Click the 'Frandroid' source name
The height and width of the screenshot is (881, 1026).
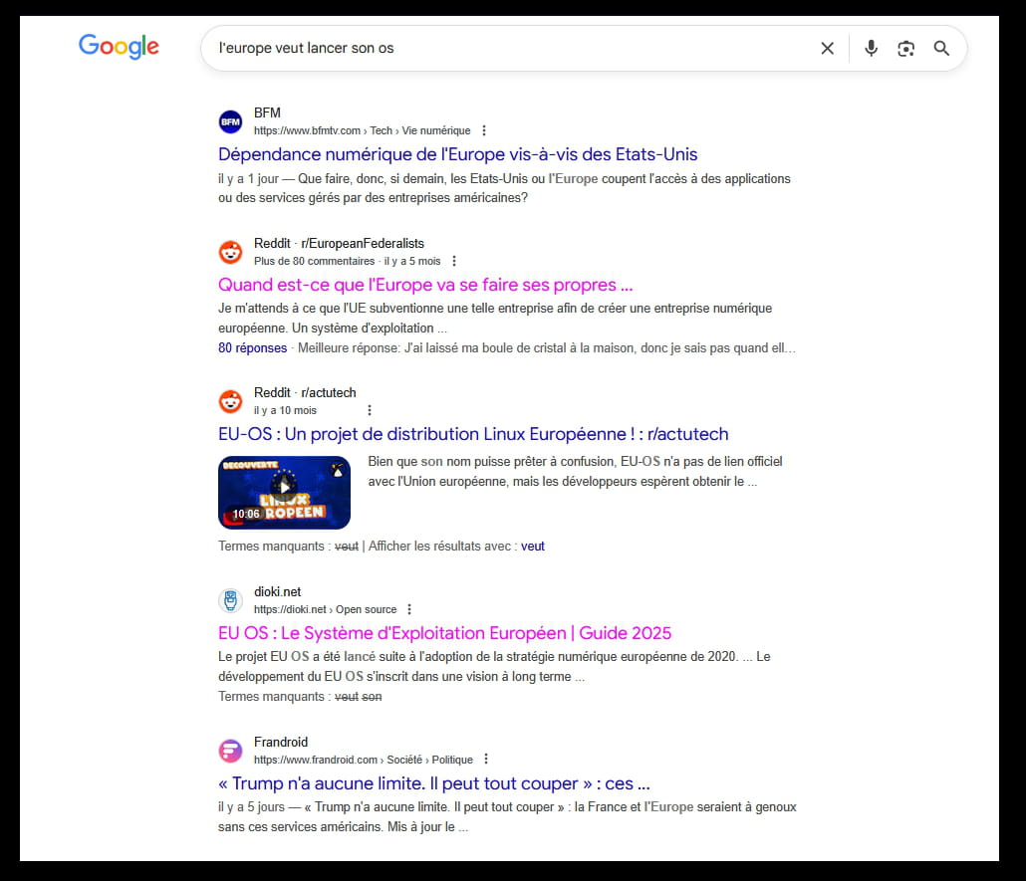[x=281, y=742]
